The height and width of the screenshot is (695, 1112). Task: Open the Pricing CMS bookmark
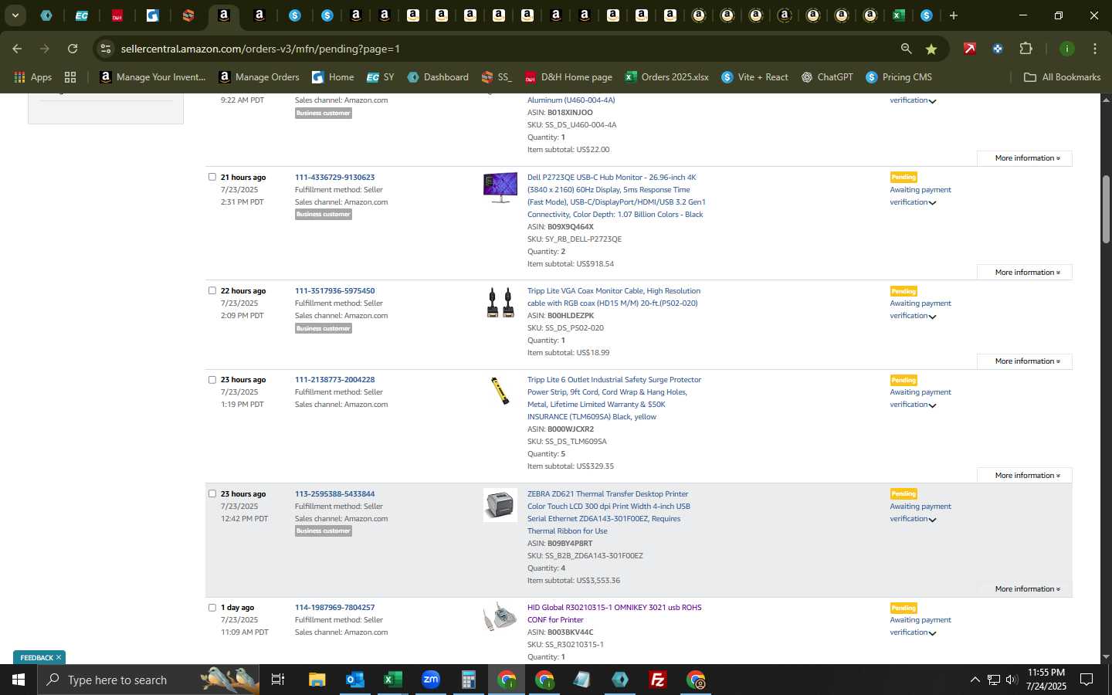[899, 77]
